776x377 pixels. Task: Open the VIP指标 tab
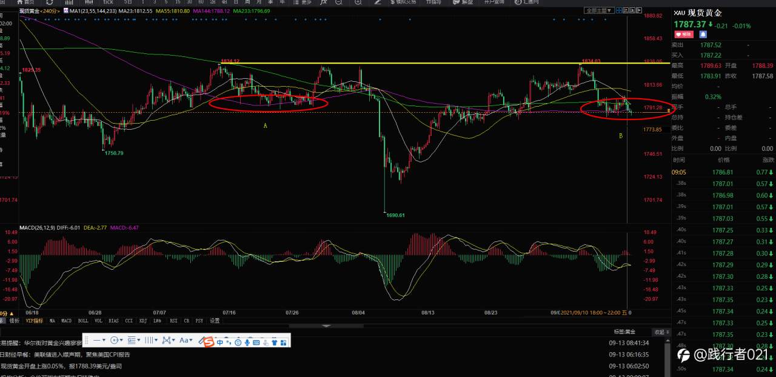[35, 321]
